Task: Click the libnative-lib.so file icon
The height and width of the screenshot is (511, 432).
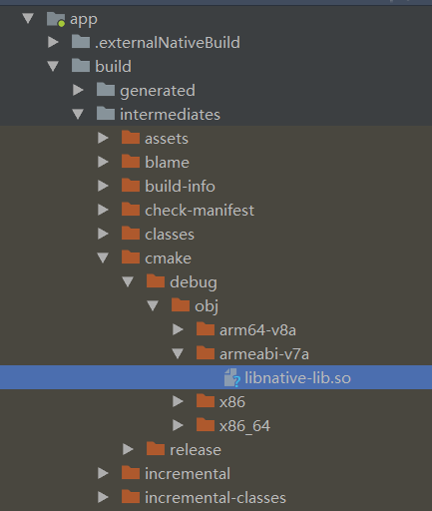Action: pos(231,377)
